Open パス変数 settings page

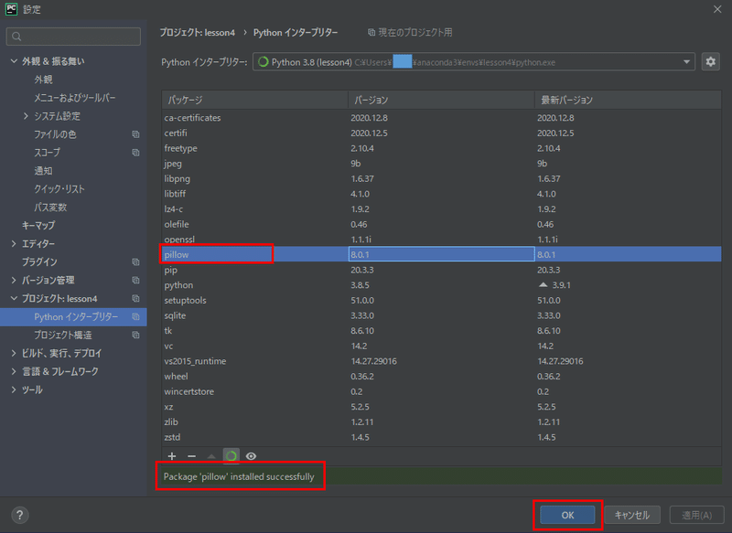[50, 207]
